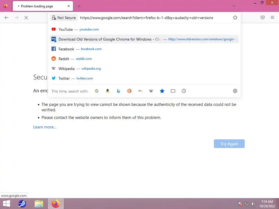Search in Bookmarks via star icon

click(162, 91)
